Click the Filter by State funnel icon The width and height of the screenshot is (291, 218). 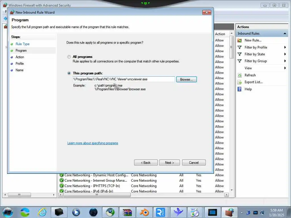240,54
